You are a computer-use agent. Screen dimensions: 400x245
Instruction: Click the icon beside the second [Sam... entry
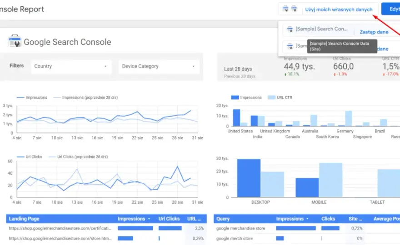290,46
